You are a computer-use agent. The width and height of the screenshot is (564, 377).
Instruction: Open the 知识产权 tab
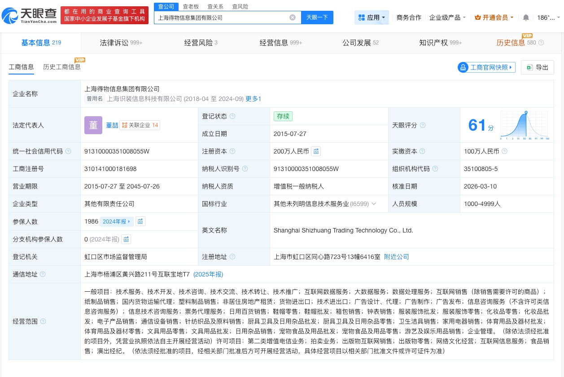441,43
